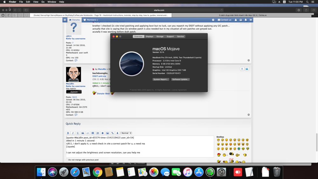Open App Store from Dock
Screen dimensions: 318x179
point(199,172)
